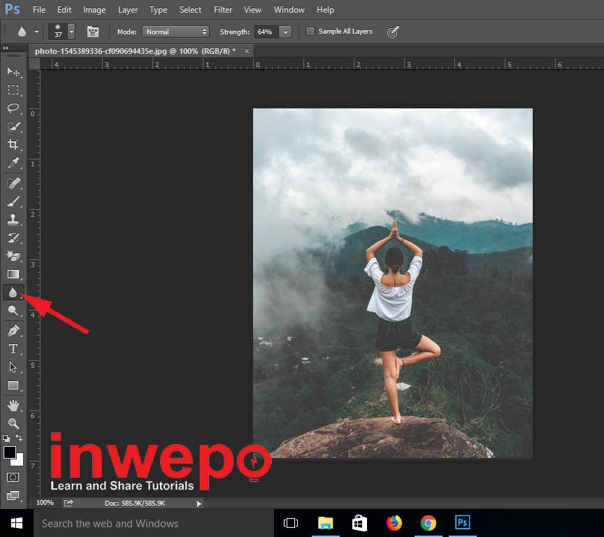604x537 pixels.
Task: Choose the Horizontal Type tool
Action: (13, 349)
